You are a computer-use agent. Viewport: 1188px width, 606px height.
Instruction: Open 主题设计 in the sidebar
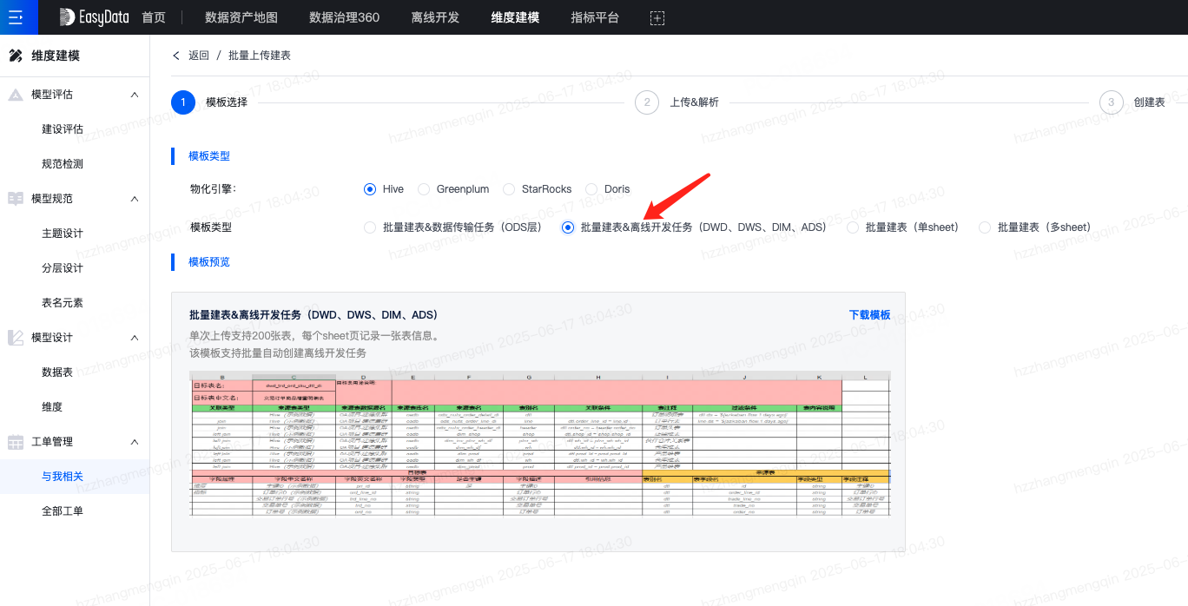(63, 234)
